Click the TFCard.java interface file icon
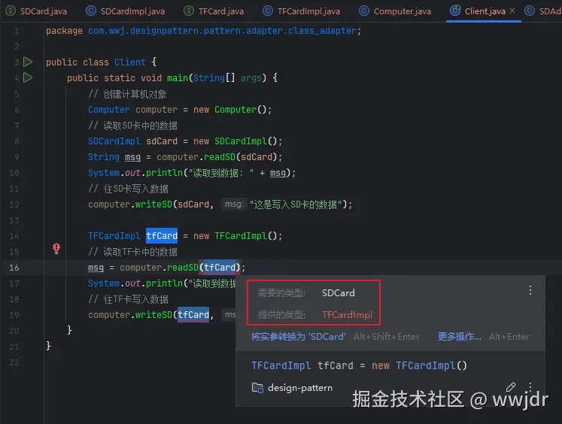 189,11
